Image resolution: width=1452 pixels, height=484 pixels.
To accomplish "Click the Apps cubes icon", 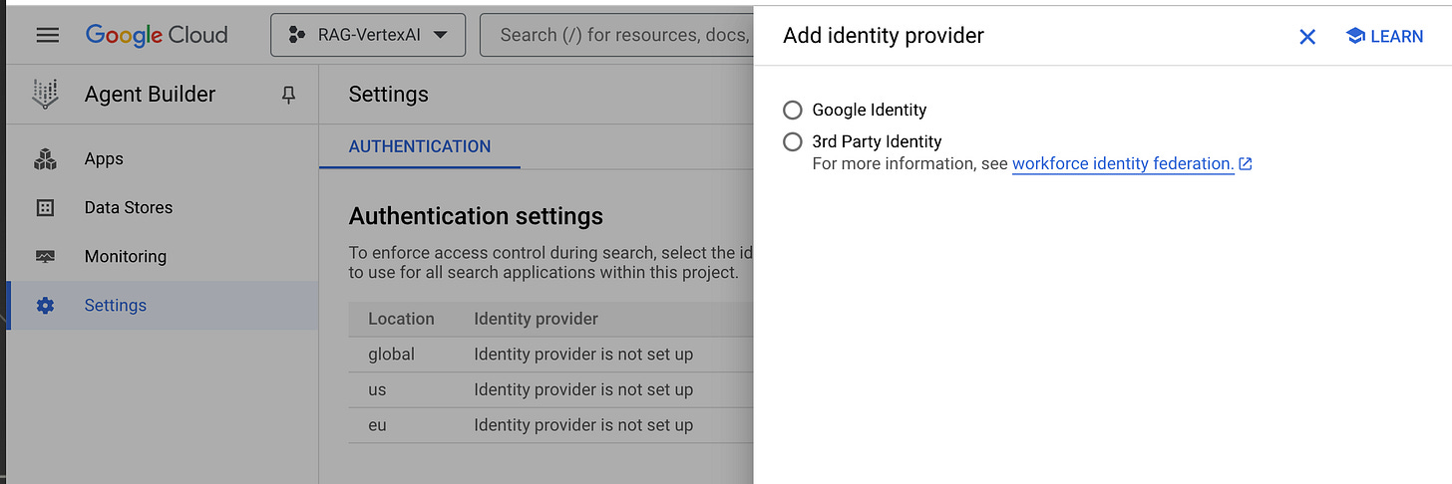I will (x=45, y=159).
